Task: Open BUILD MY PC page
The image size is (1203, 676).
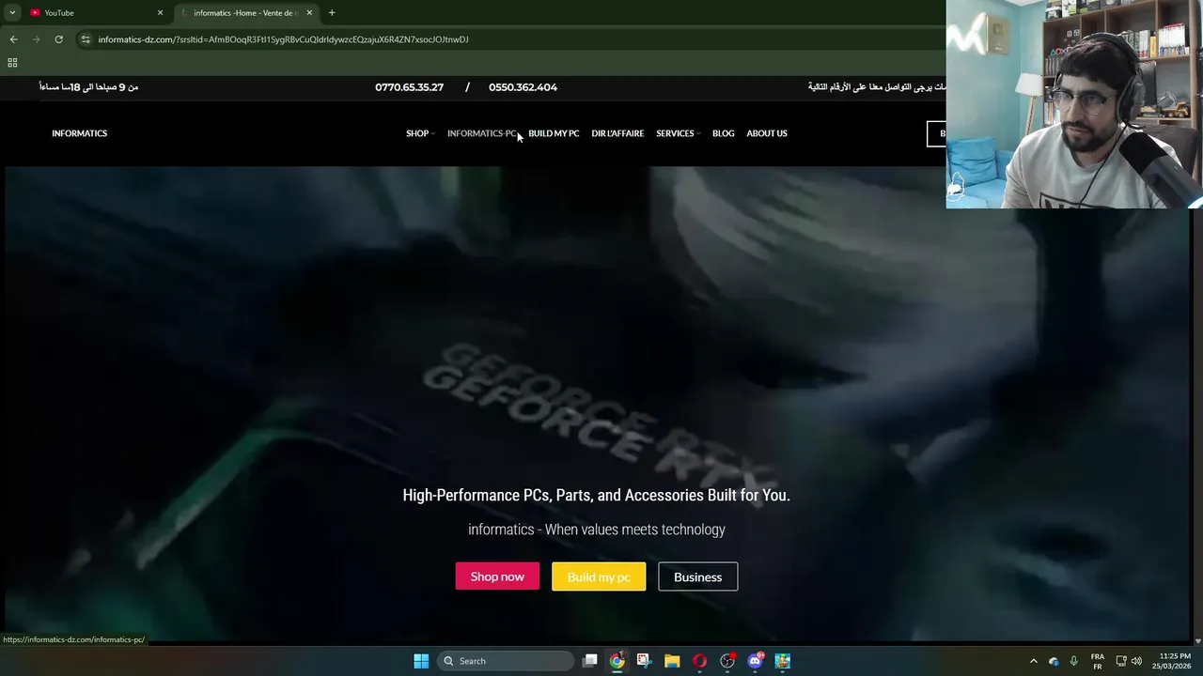Action: point(554,133)
